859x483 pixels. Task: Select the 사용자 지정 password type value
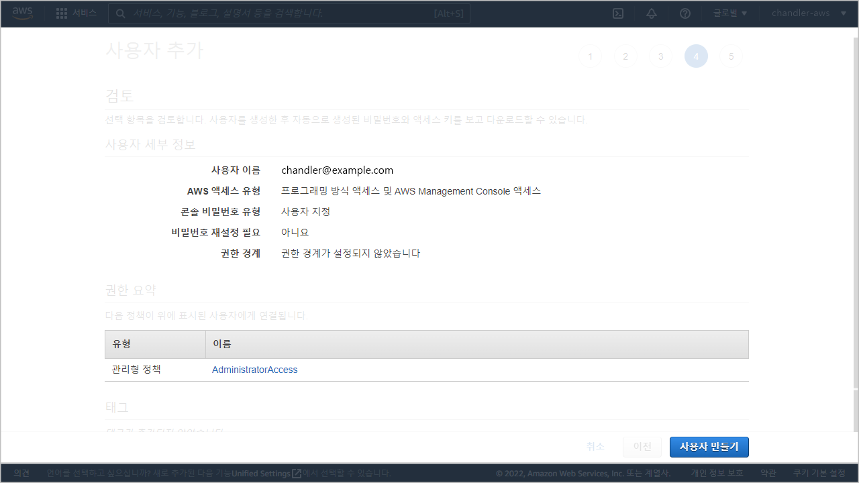[x=305, y=212]
